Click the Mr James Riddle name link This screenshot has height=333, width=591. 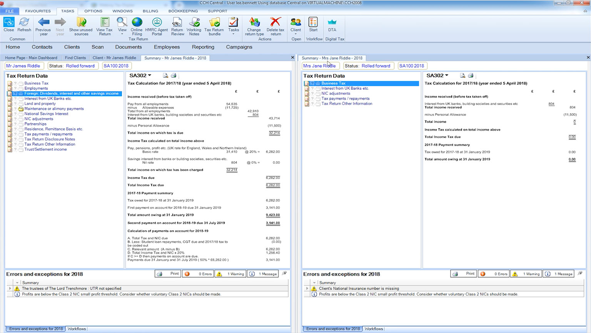(23, 66)
